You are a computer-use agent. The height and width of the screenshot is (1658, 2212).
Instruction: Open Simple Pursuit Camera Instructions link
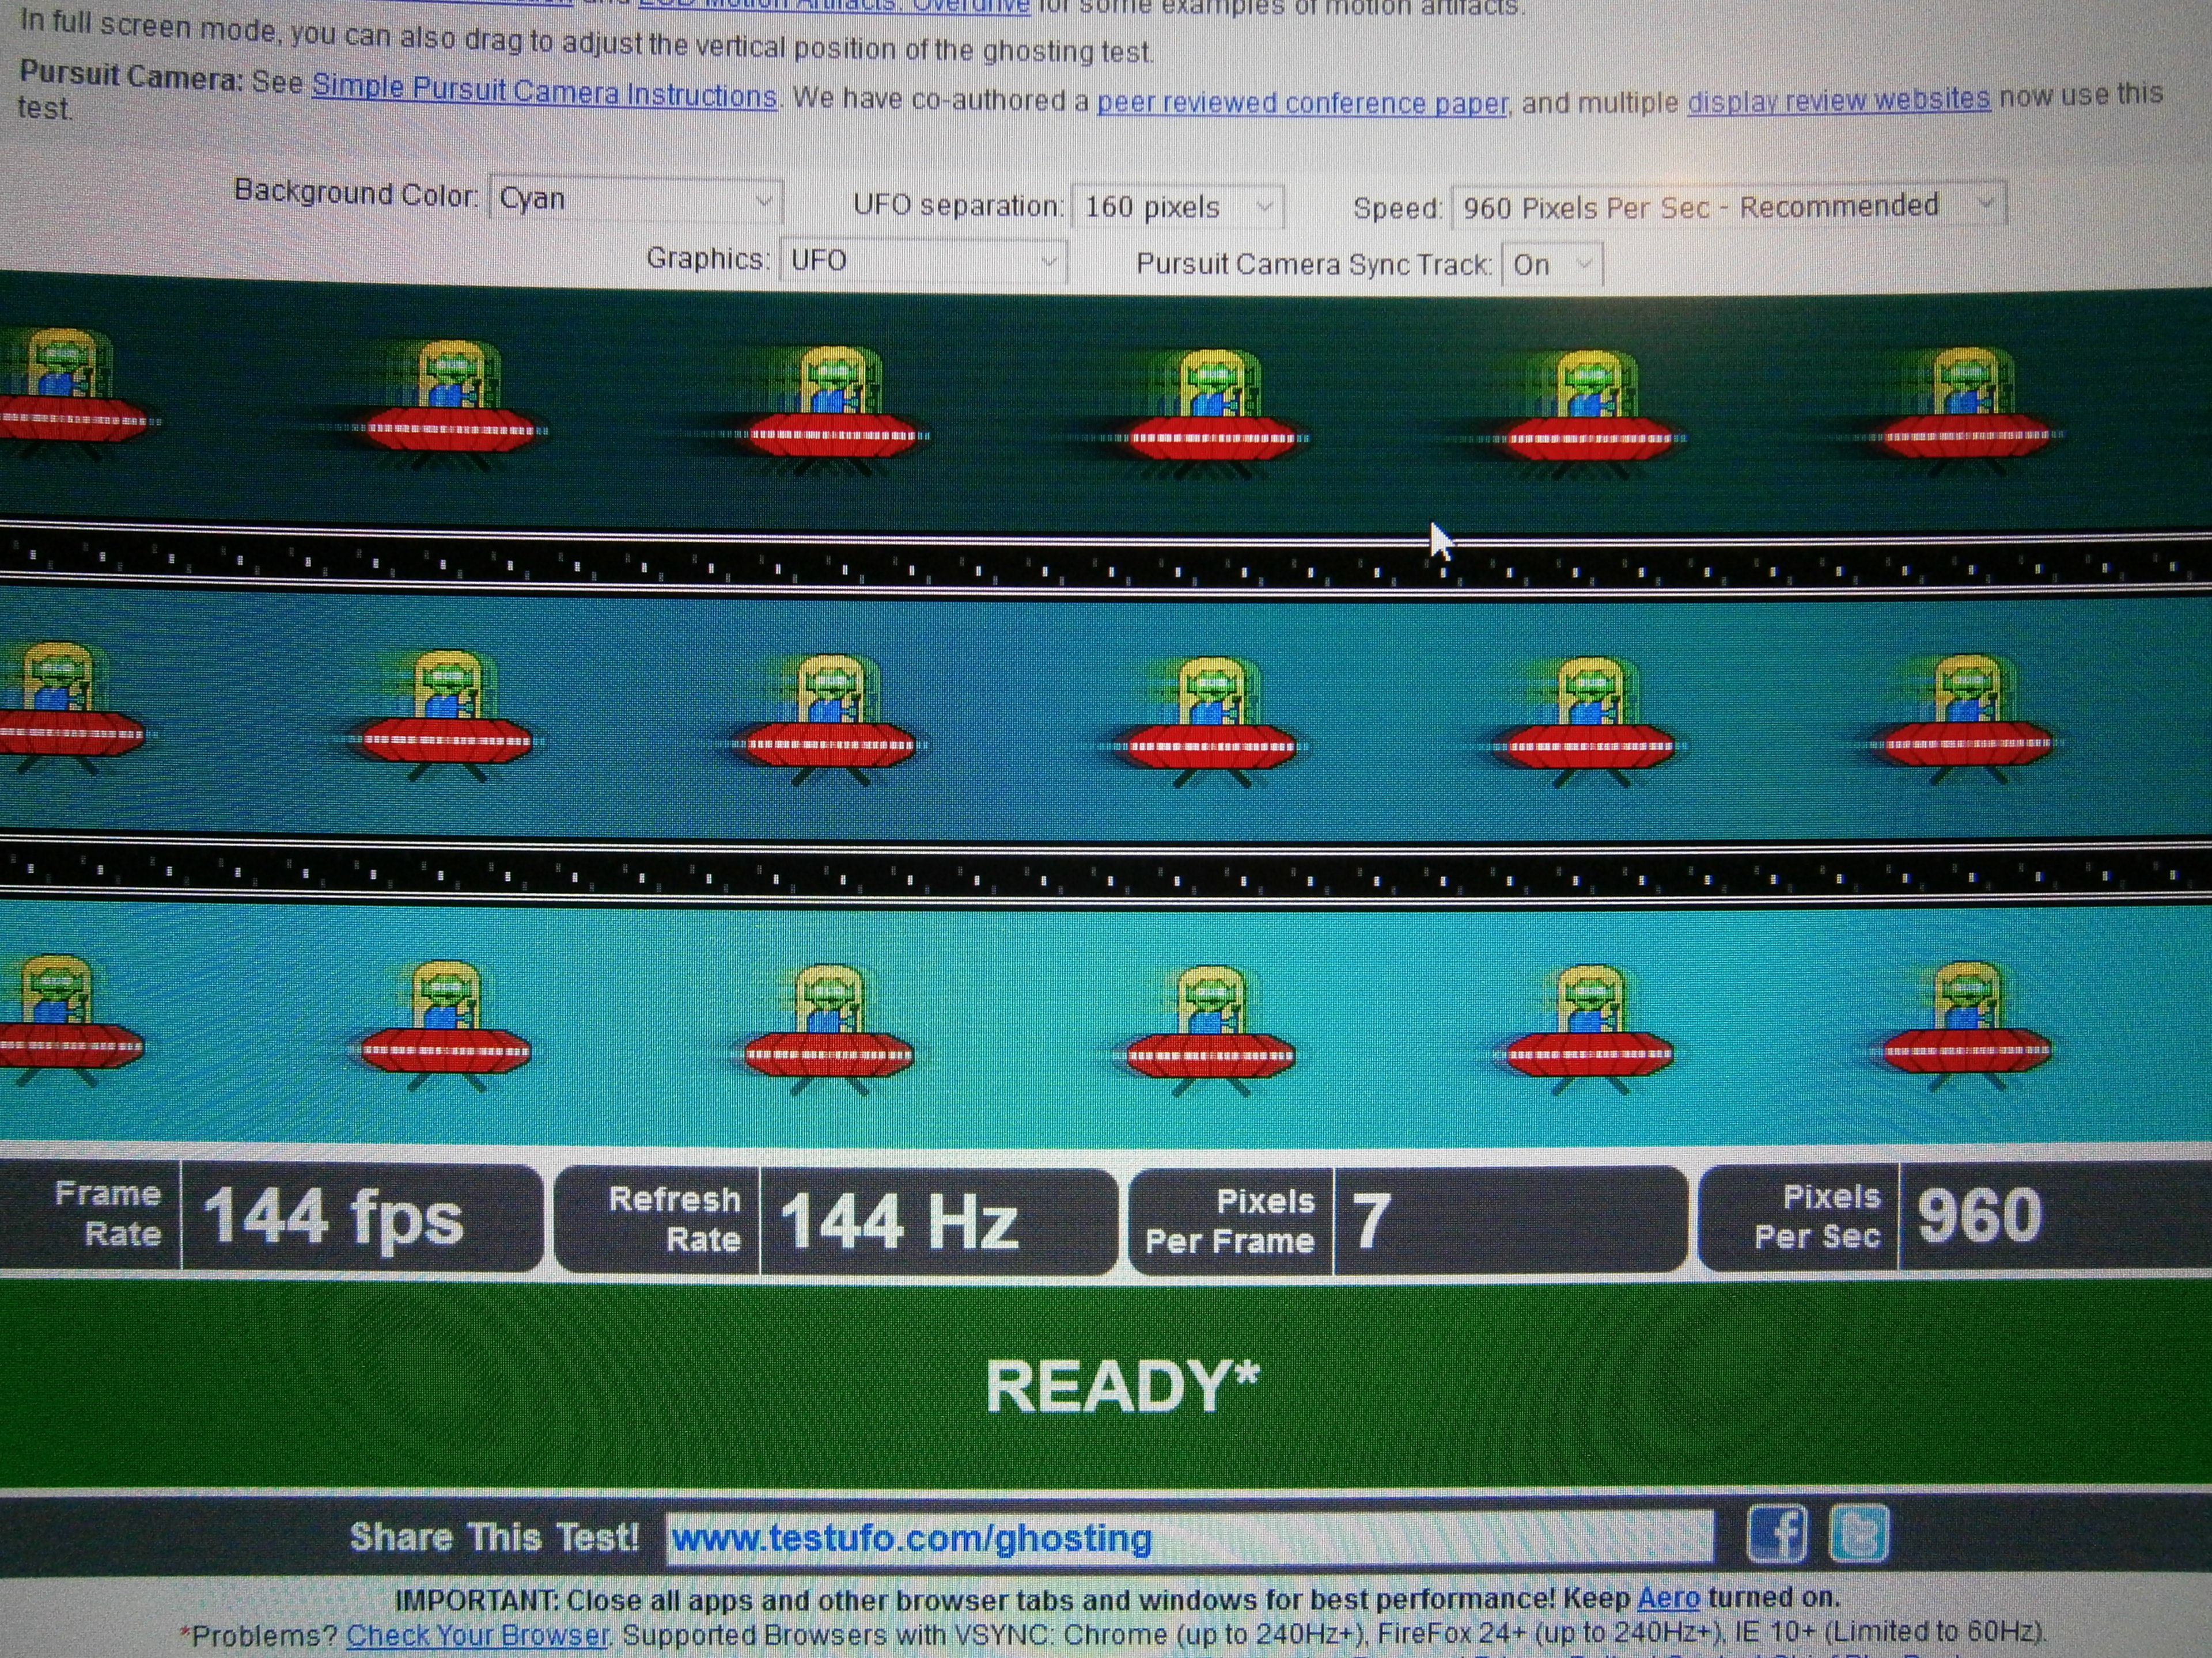[544, 93]
